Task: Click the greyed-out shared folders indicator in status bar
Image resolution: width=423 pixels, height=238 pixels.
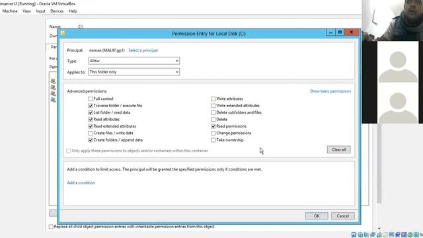Action: point(385,235)
